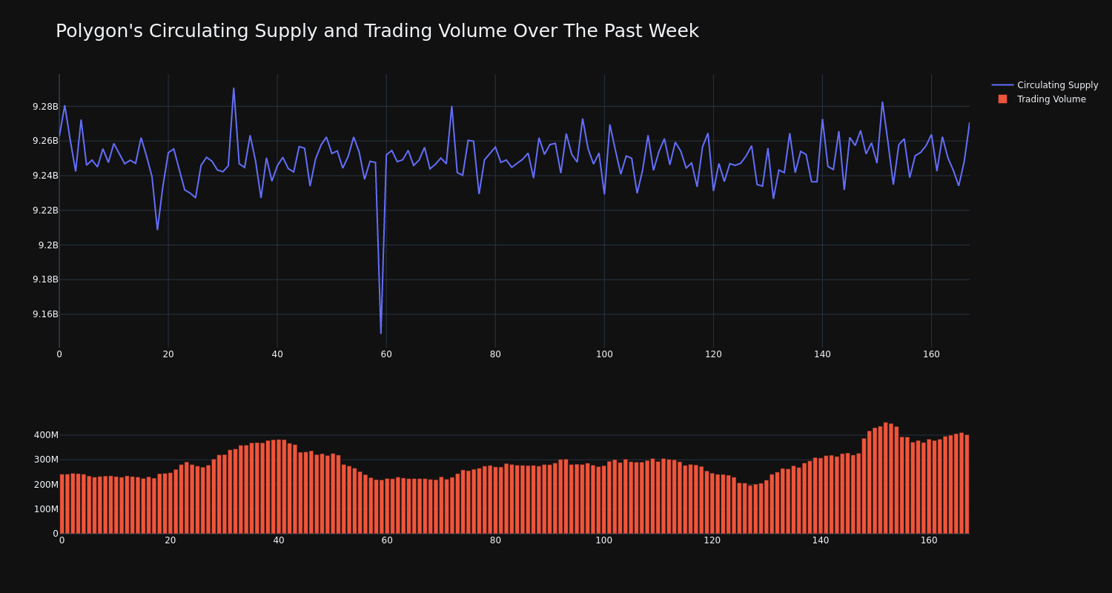Select the 9.28B y-axis label
Viewport: 1112px width, 593px height.
(x=45, y=107)
